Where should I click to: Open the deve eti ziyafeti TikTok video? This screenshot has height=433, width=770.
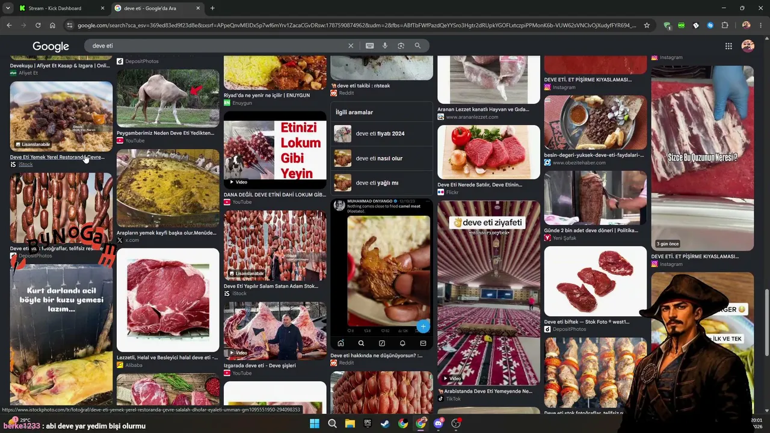488,293
